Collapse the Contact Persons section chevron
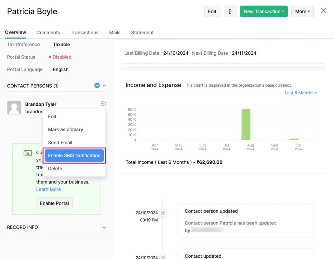The image size is (333, 259). [104, 86]
